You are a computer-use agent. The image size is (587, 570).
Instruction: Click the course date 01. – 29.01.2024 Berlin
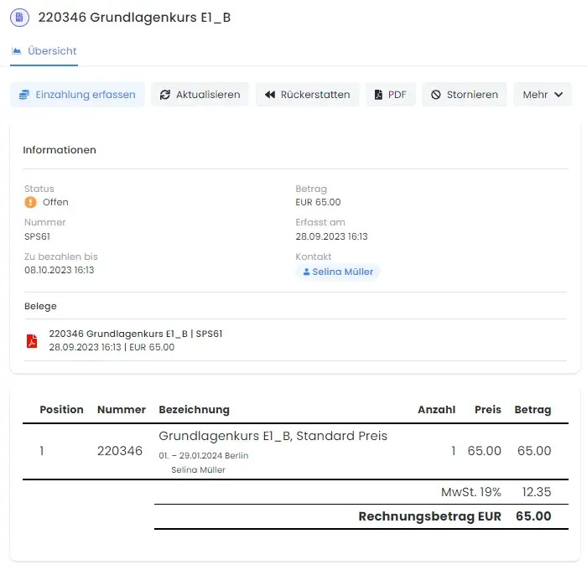(x=204, y=455)
